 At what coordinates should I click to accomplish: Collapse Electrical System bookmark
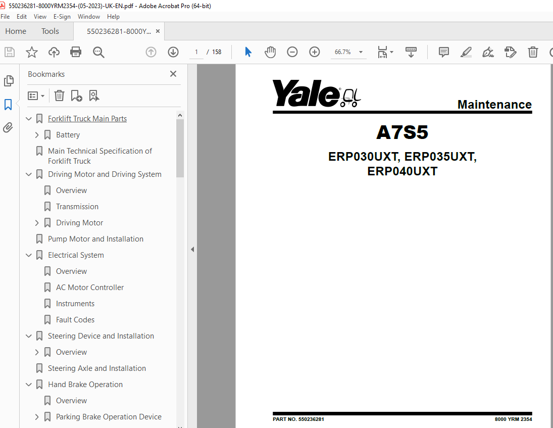(x=29, y=255)
